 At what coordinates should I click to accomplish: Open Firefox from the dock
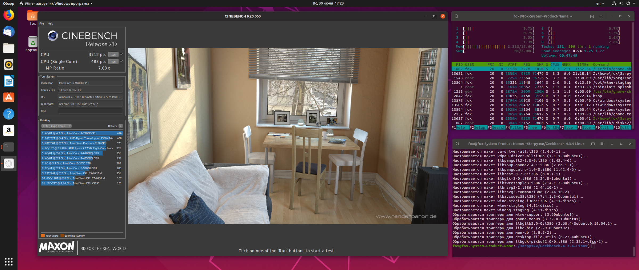point(9,15)
